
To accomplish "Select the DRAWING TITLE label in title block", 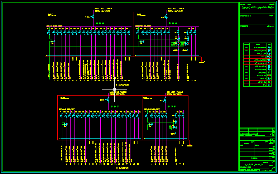I will (245, 167).
